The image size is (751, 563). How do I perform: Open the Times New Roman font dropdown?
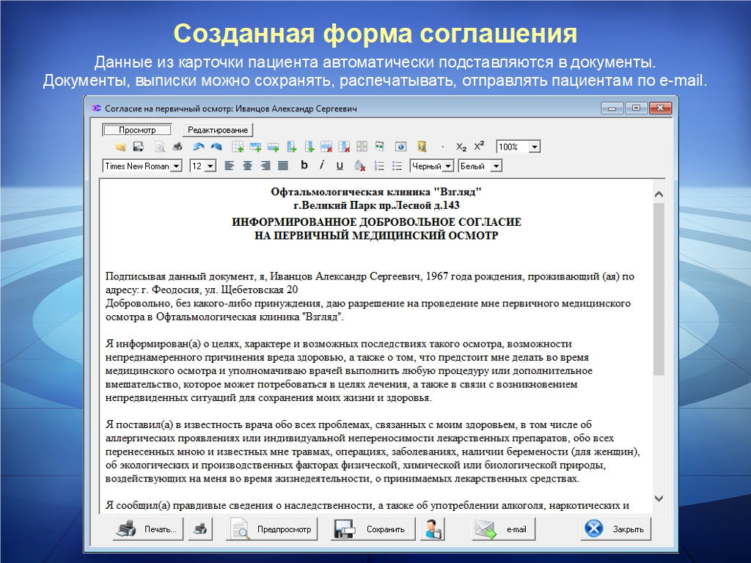coord(176,166)
